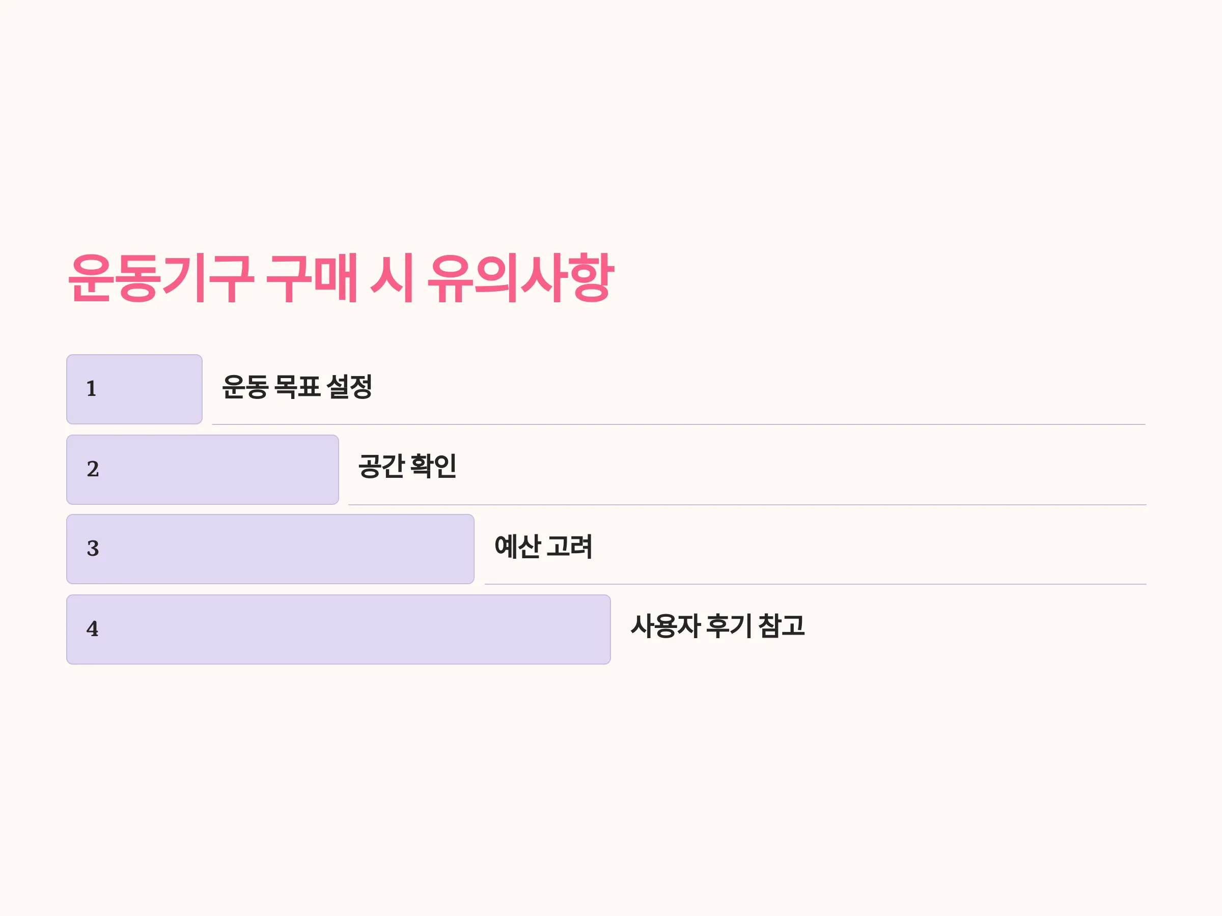Image resolution: width=1222 pixels, height=916 pixels.
Task: Click the 공간 확인 label
Action: click(x=407, y=466)
